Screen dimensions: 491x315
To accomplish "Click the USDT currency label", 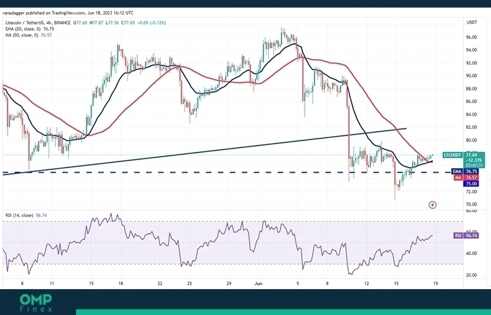I will (x=471, y=23).
